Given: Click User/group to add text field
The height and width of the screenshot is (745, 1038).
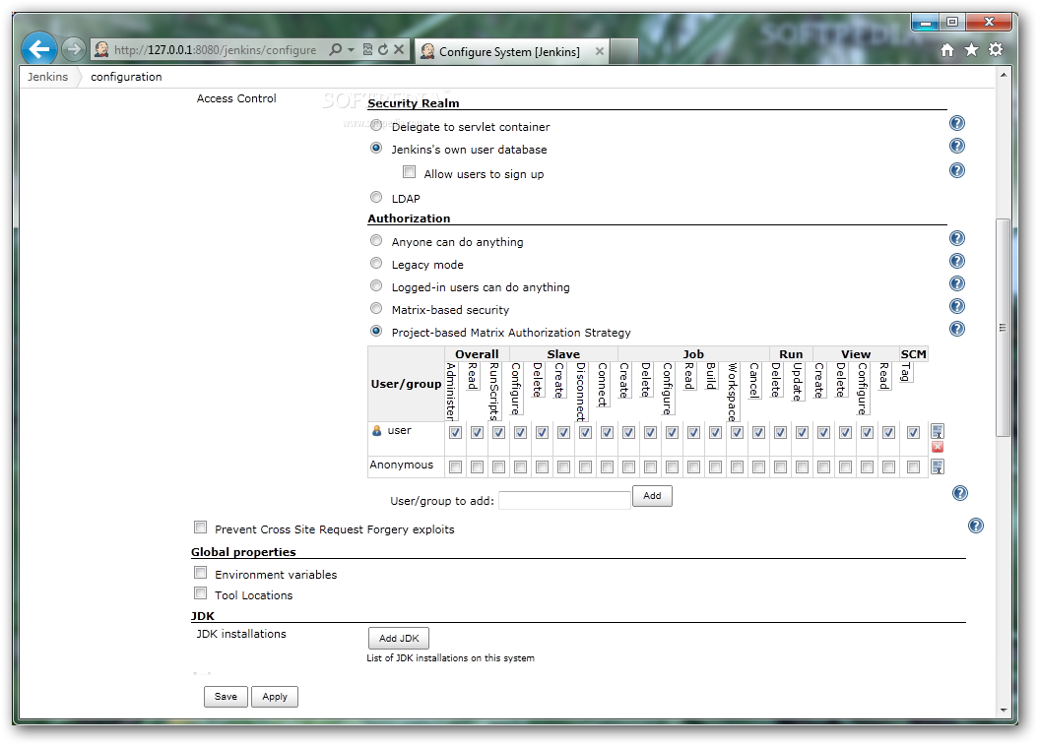Looking at the screenshot, I should 564,500.
